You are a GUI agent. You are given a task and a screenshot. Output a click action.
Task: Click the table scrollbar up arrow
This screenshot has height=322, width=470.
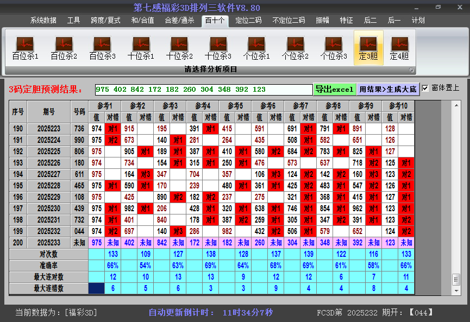click(x=456, y=105)
